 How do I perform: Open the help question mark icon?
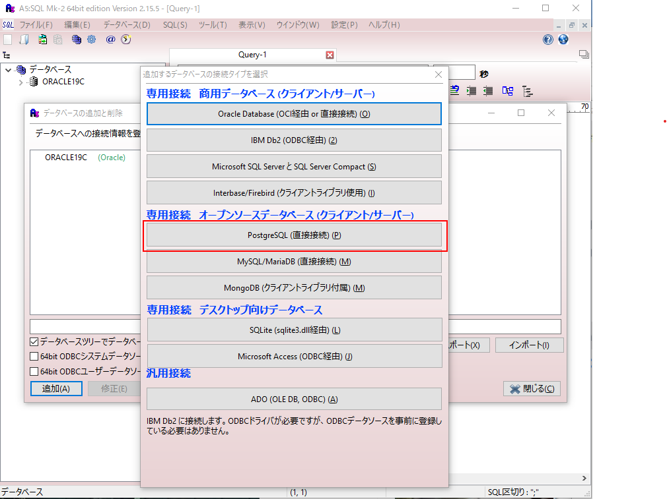pos(548,40)
